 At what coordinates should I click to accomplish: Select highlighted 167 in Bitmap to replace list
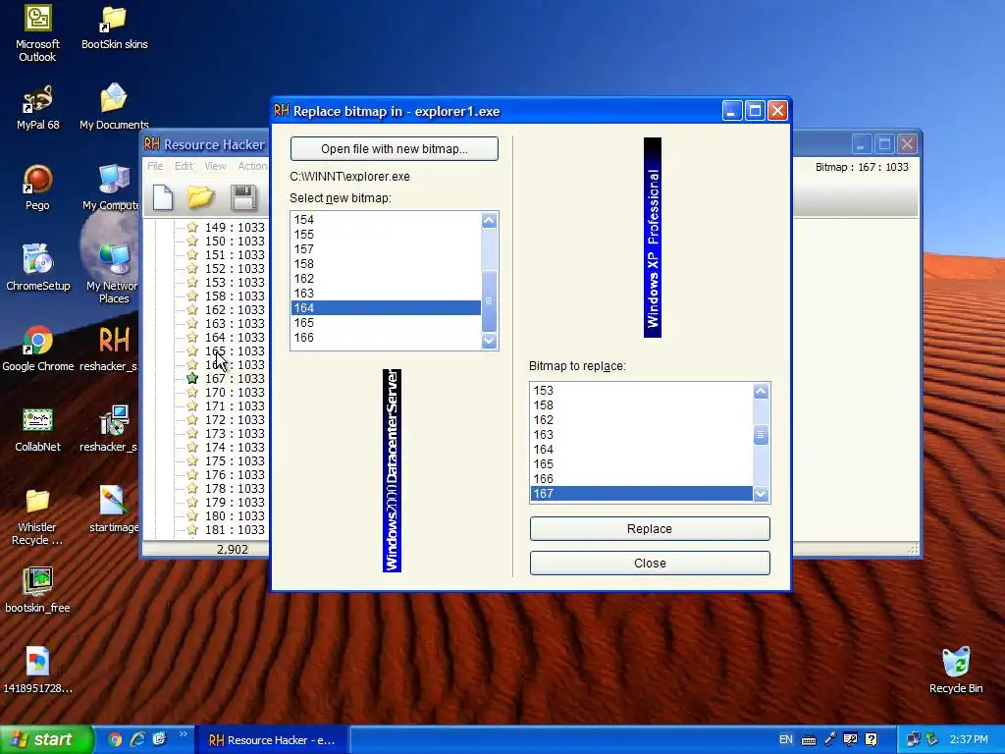tap(642, 494)
